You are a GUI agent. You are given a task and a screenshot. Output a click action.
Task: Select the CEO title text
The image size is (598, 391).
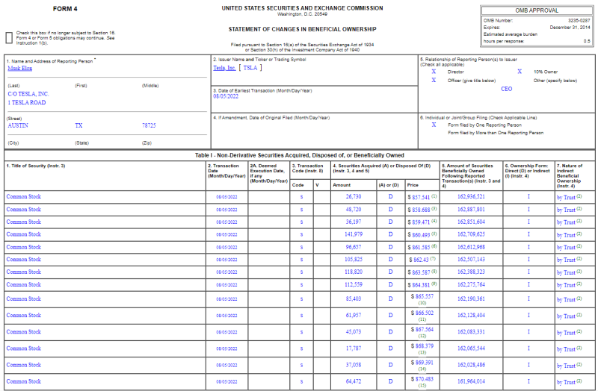507,89
